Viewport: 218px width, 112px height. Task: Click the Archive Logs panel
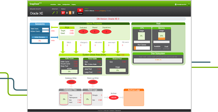(x=134, y=97)
